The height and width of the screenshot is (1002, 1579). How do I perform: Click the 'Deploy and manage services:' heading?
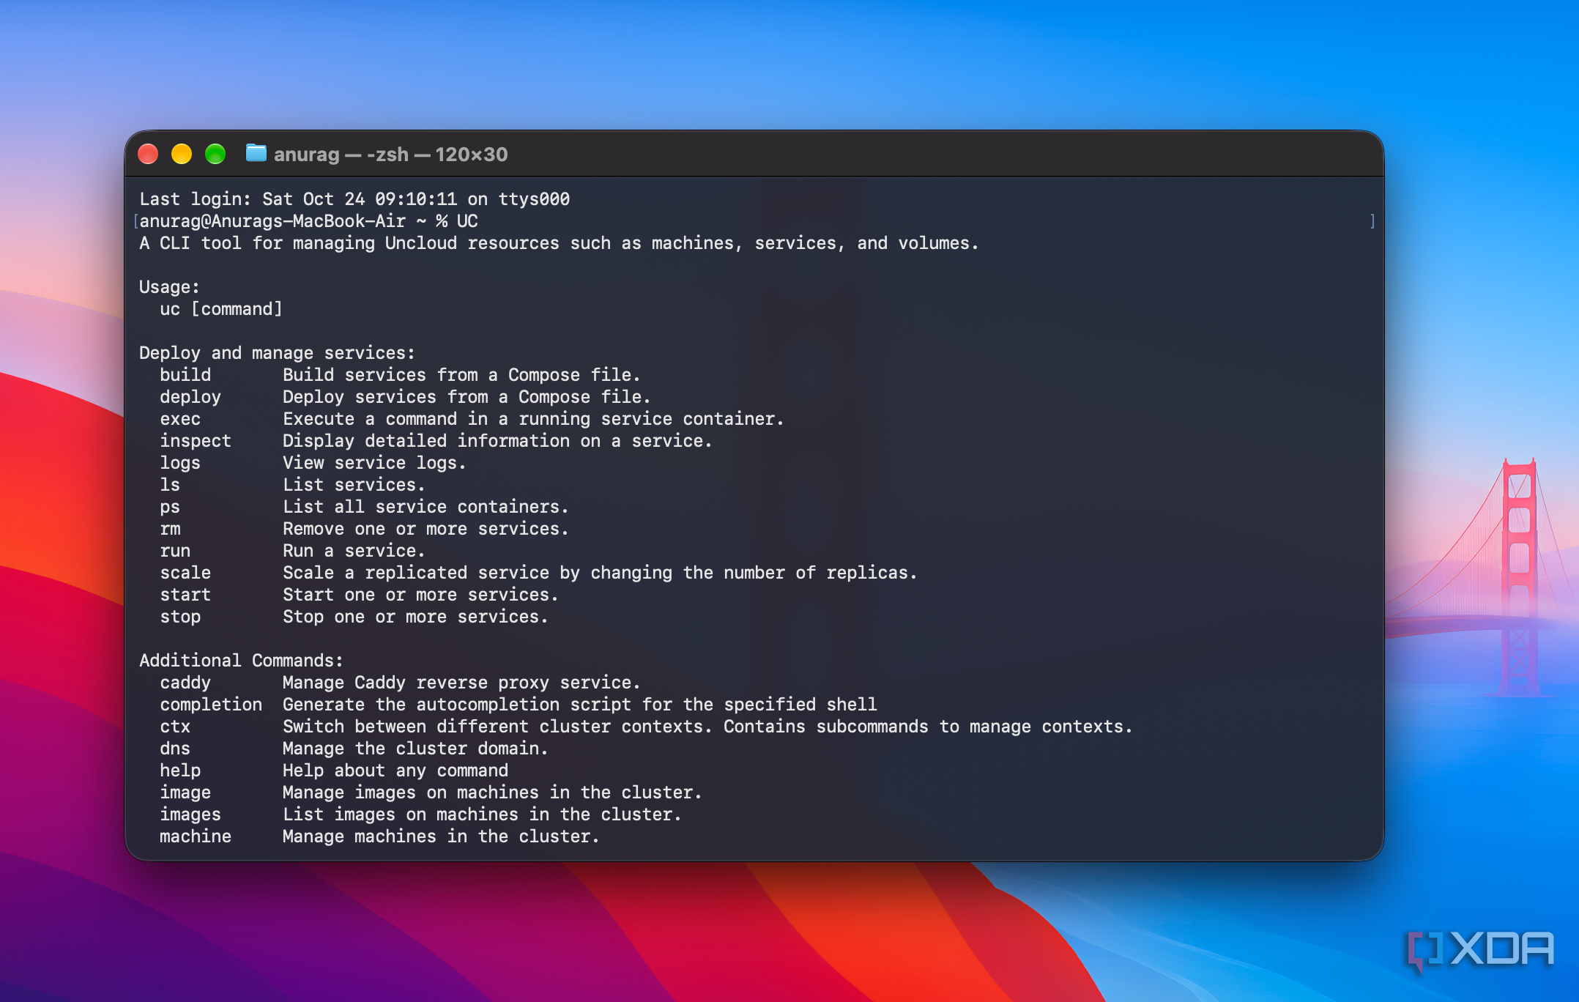pyautogui.click(x=277, y=353)
